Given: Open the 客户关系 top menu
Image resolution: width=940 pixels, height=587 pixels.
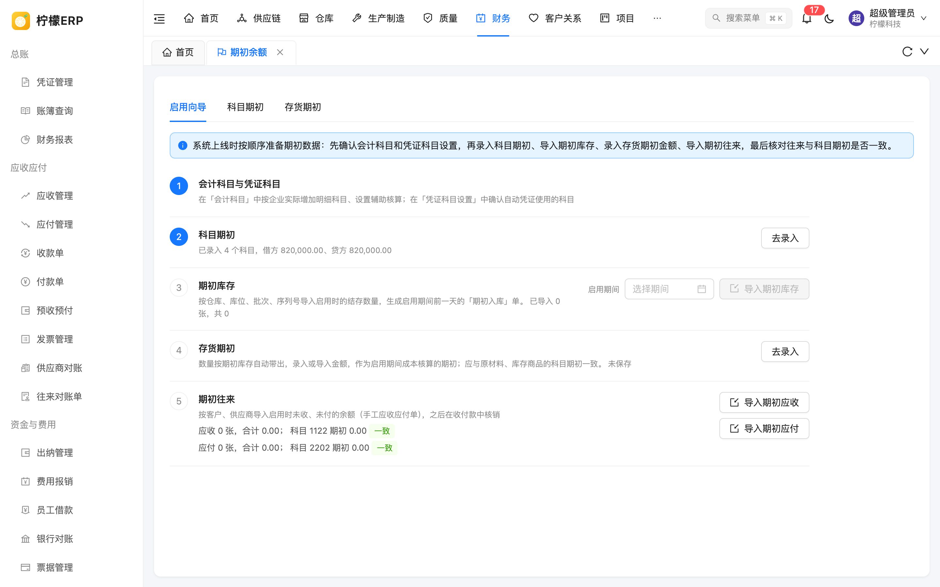Looking at the screenshot, I should coord(555,18).
